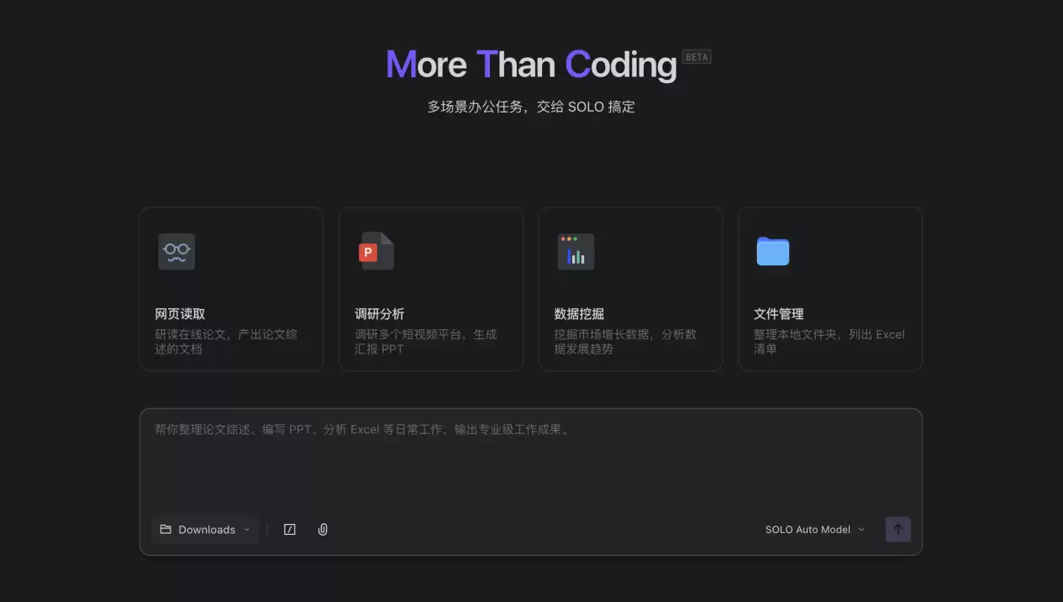The height and width of the screenshot is (602, 1063).
Task: Expand the Downloads folder chevron
Action: [x=247, y=530]
